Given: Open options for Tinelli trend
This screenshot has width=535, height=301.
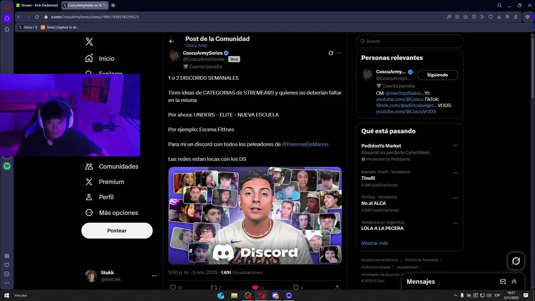Looking at the screenshot, I should coord(455,173).
